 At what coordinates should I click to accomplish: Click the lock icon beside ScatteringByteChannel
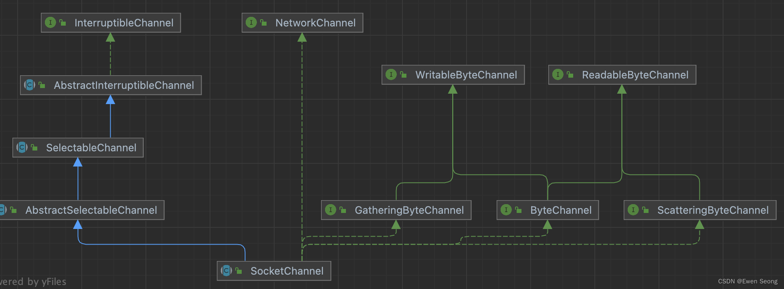tap(646, 210)
